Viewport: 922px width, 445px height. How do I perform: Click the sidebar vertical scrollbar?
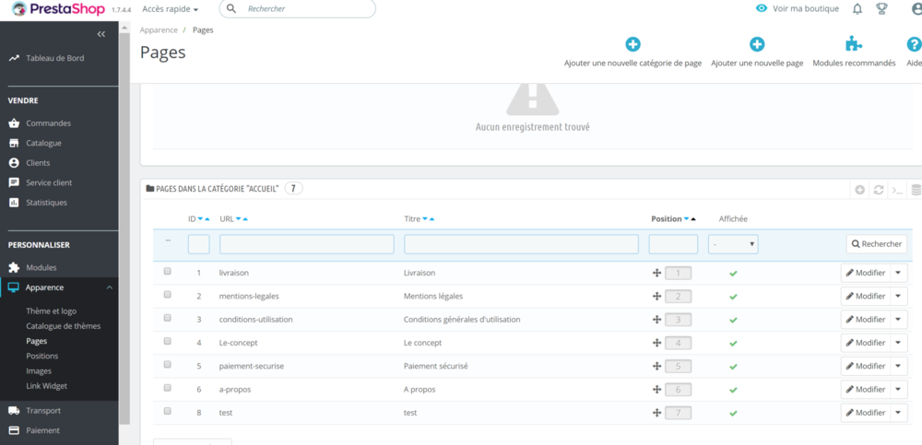click(x=124, y=229)
